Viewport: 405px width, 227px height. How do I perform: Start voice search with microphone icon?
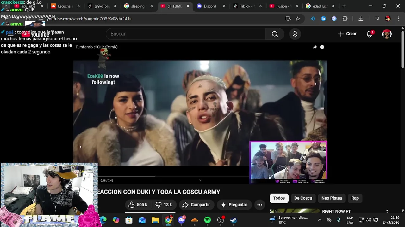295,34
